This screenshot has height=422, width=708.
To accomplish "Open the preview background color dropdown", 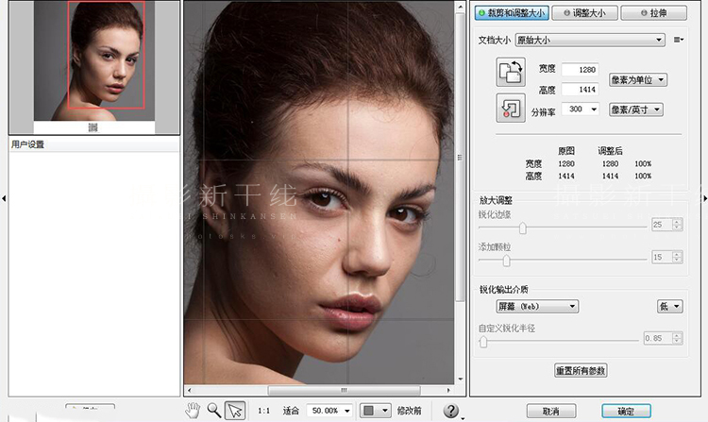I will point(375,411).
